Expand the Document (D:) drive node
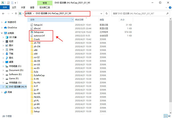The image size is (172, 118). (3, 70)
